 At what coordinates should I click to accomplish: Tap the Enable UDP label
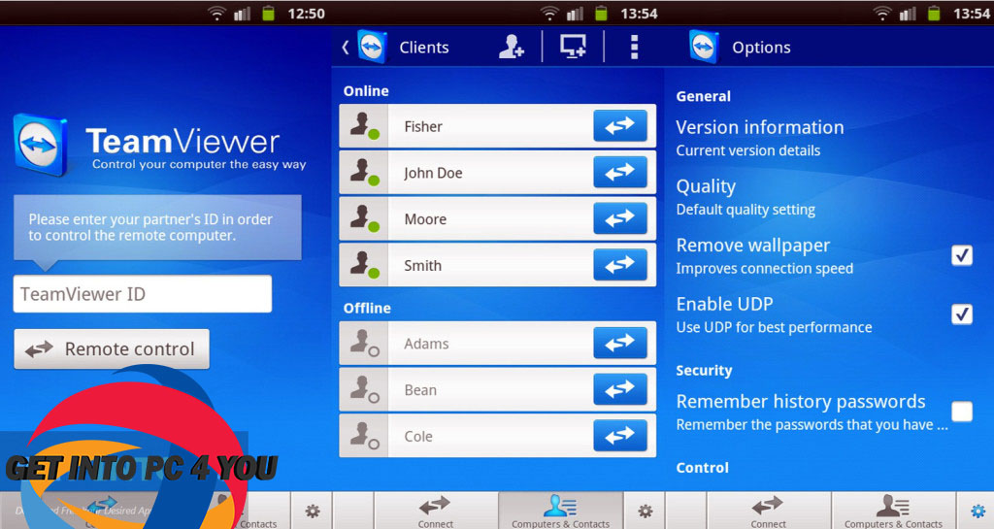724,304
